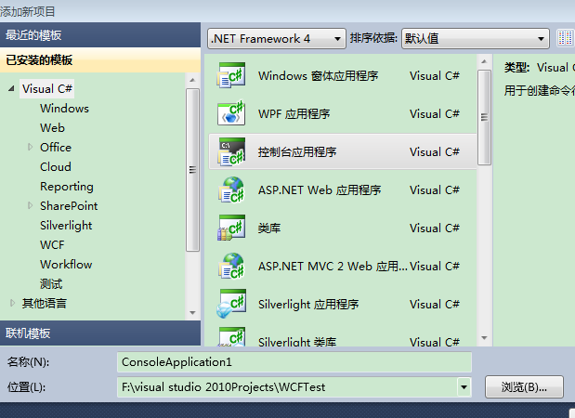Image resolution: width=575 pixels, height=418 pixels.
Task: Select the Workflow category
Action: (x=66, y=264)
